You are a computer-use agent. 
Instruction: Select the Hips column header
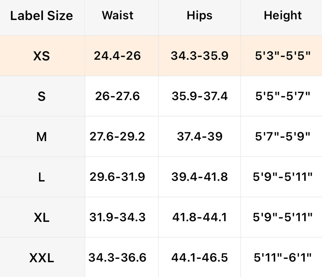point(200,16)
